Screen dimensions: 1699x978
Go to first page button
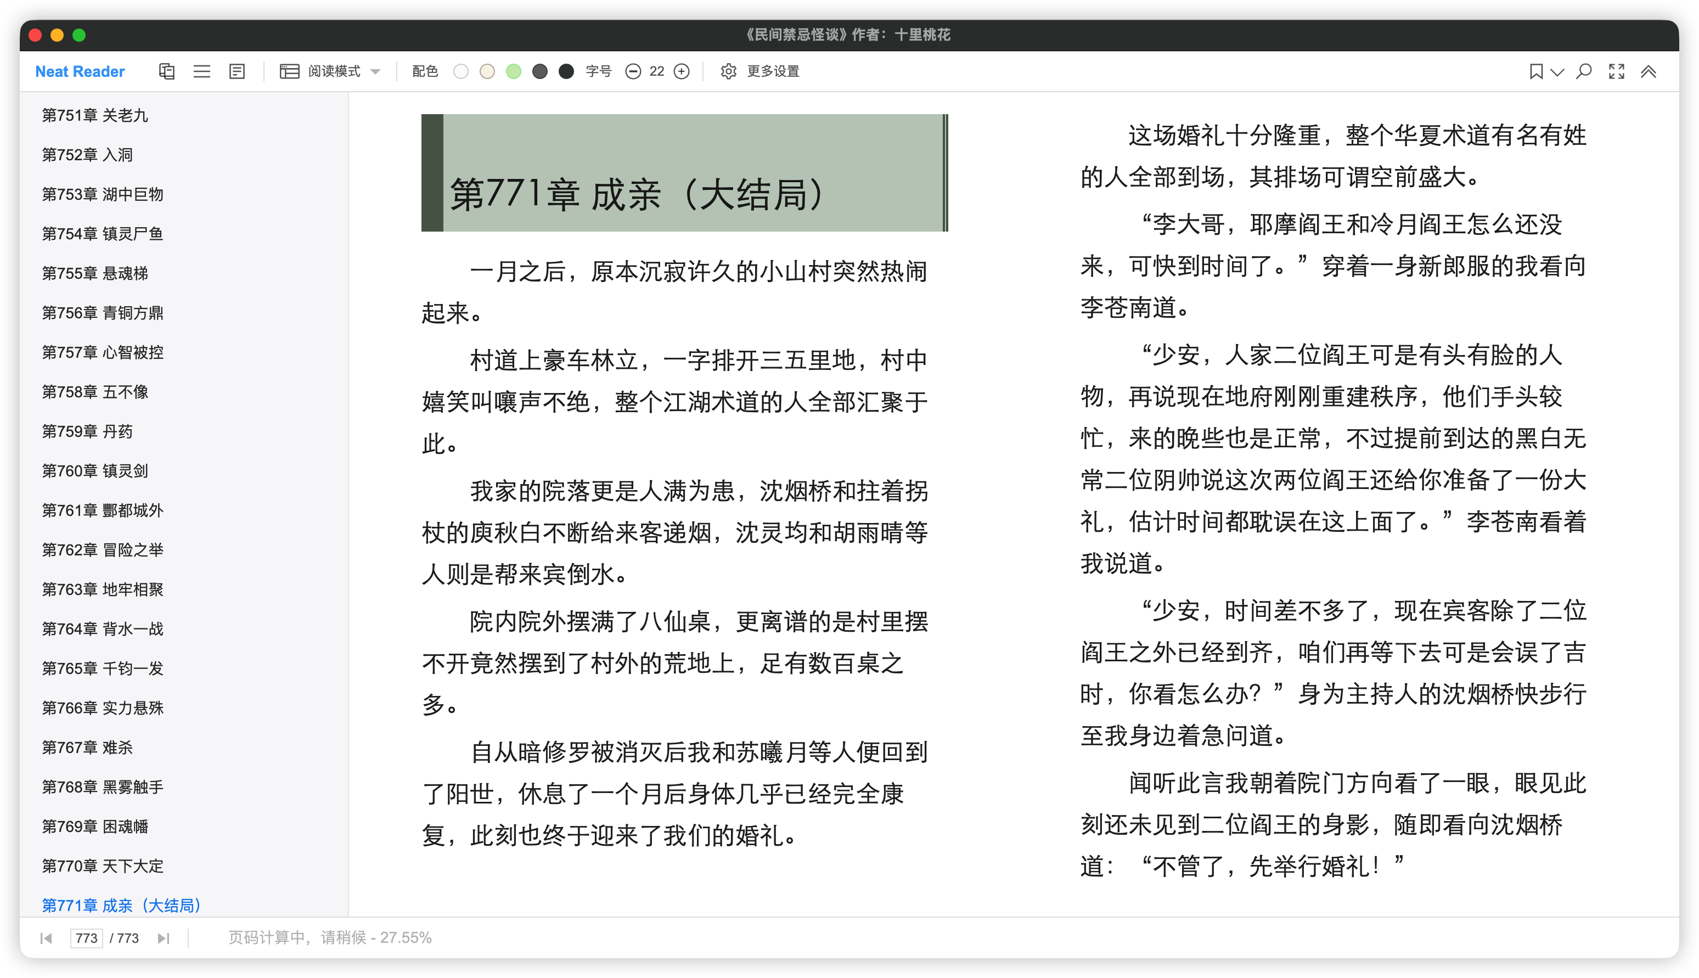pyautogui.click(x=46, y=938)
